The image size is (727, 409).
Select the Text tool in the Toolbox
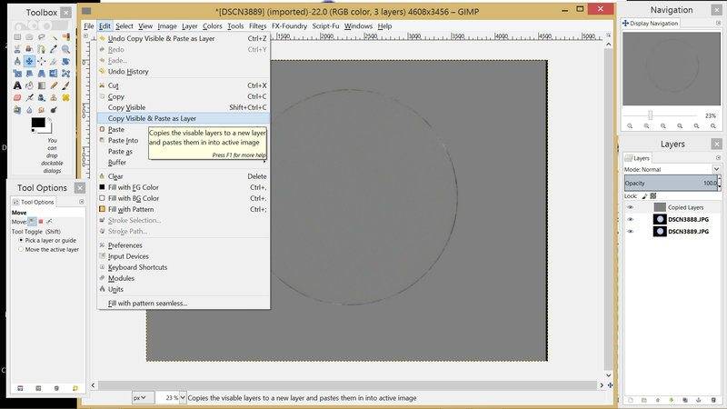[x=18, y=85]
